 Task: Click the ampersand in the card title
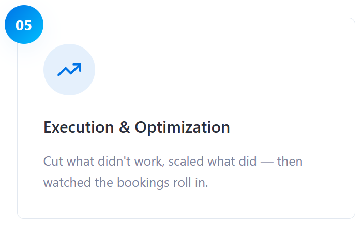coord(125,127)
